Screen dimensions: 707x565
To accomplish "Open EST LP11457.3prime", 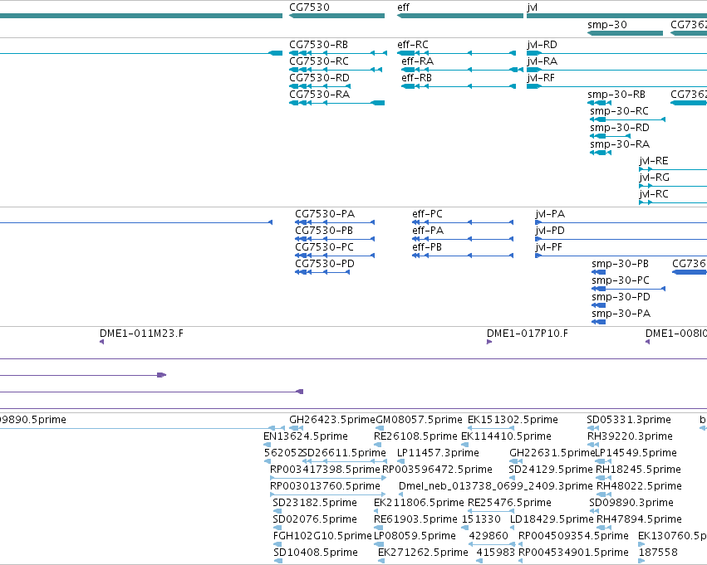I will (x=400, y=461).
